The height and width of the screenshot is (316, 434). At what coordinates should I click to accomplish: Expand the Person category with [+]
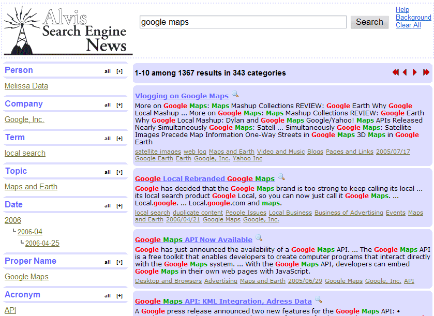(x=119, y=71)
